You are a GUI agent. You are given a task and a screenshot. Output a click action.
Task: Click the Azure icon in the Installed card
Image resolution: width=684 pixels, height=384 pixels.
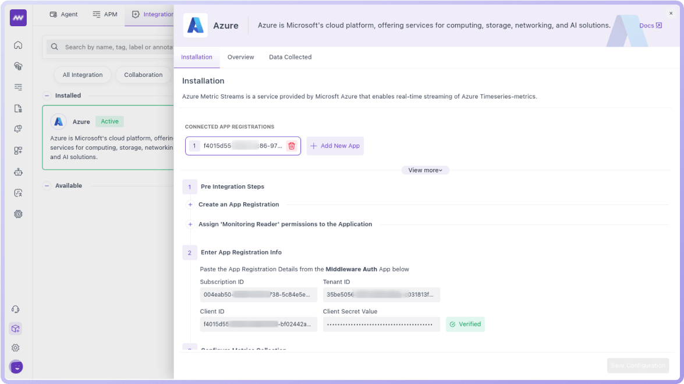[58, 121]
